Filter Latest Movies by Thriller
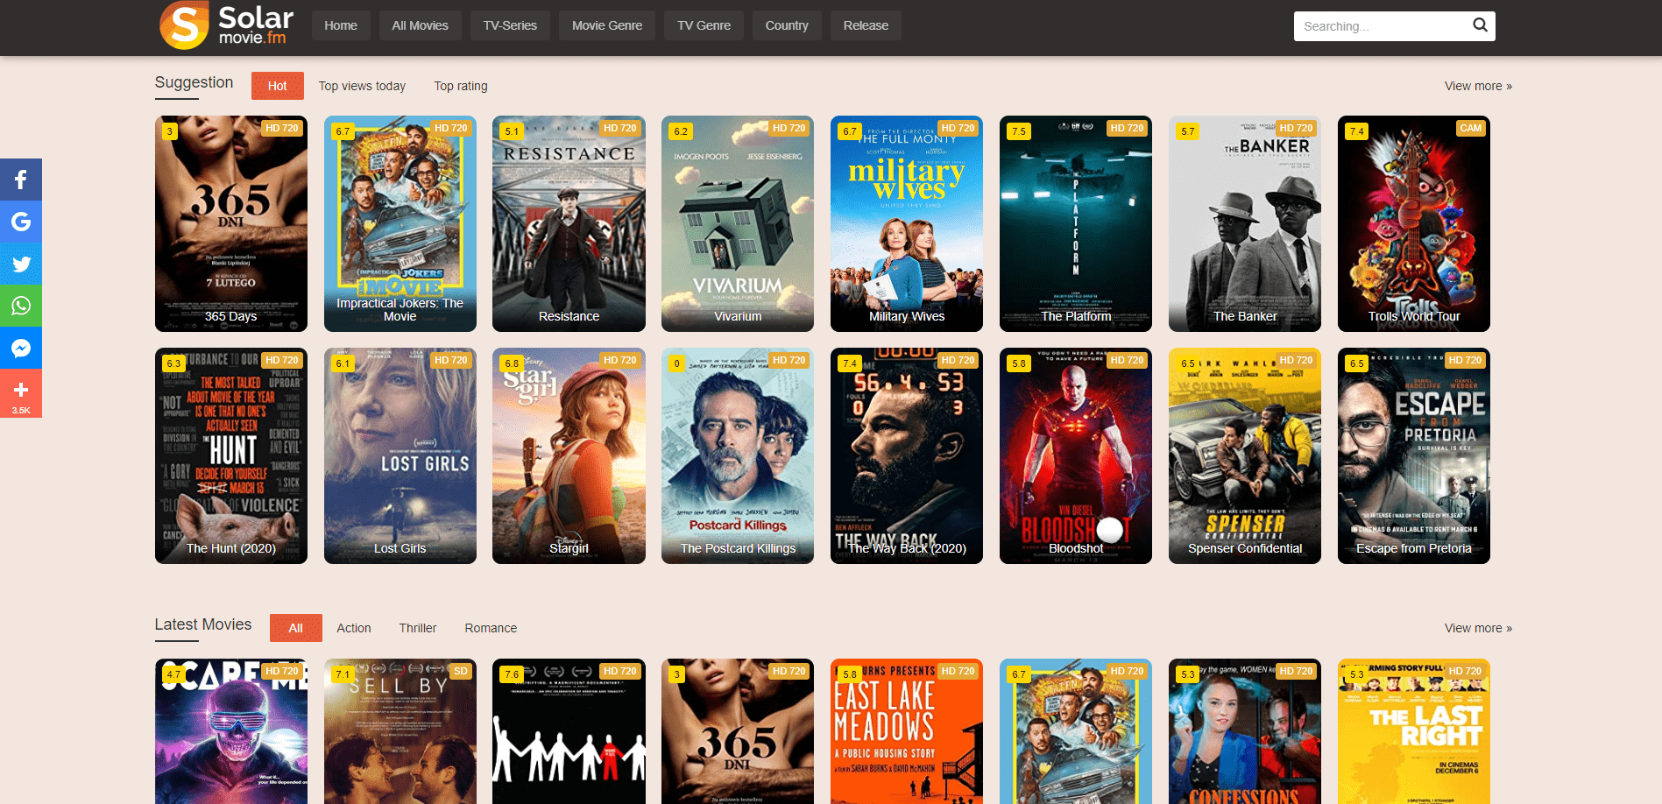Screen dimensions: 1662x804 [418, 628]
